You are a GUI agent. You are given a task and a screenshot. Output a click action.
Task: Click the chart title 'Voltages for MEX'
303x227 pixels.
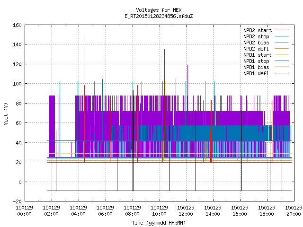[x=159, y=10]
